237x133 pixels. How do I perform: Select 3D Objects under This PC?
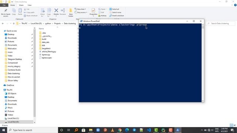[x=12, y=93]
